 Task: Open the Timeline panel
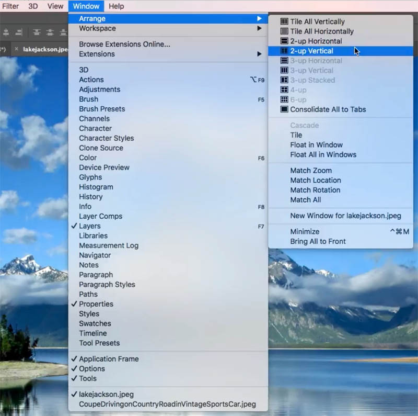168,333
